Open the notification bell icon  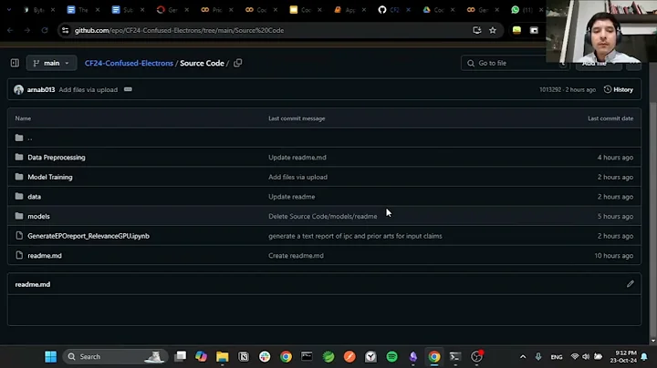coord(644,357)
